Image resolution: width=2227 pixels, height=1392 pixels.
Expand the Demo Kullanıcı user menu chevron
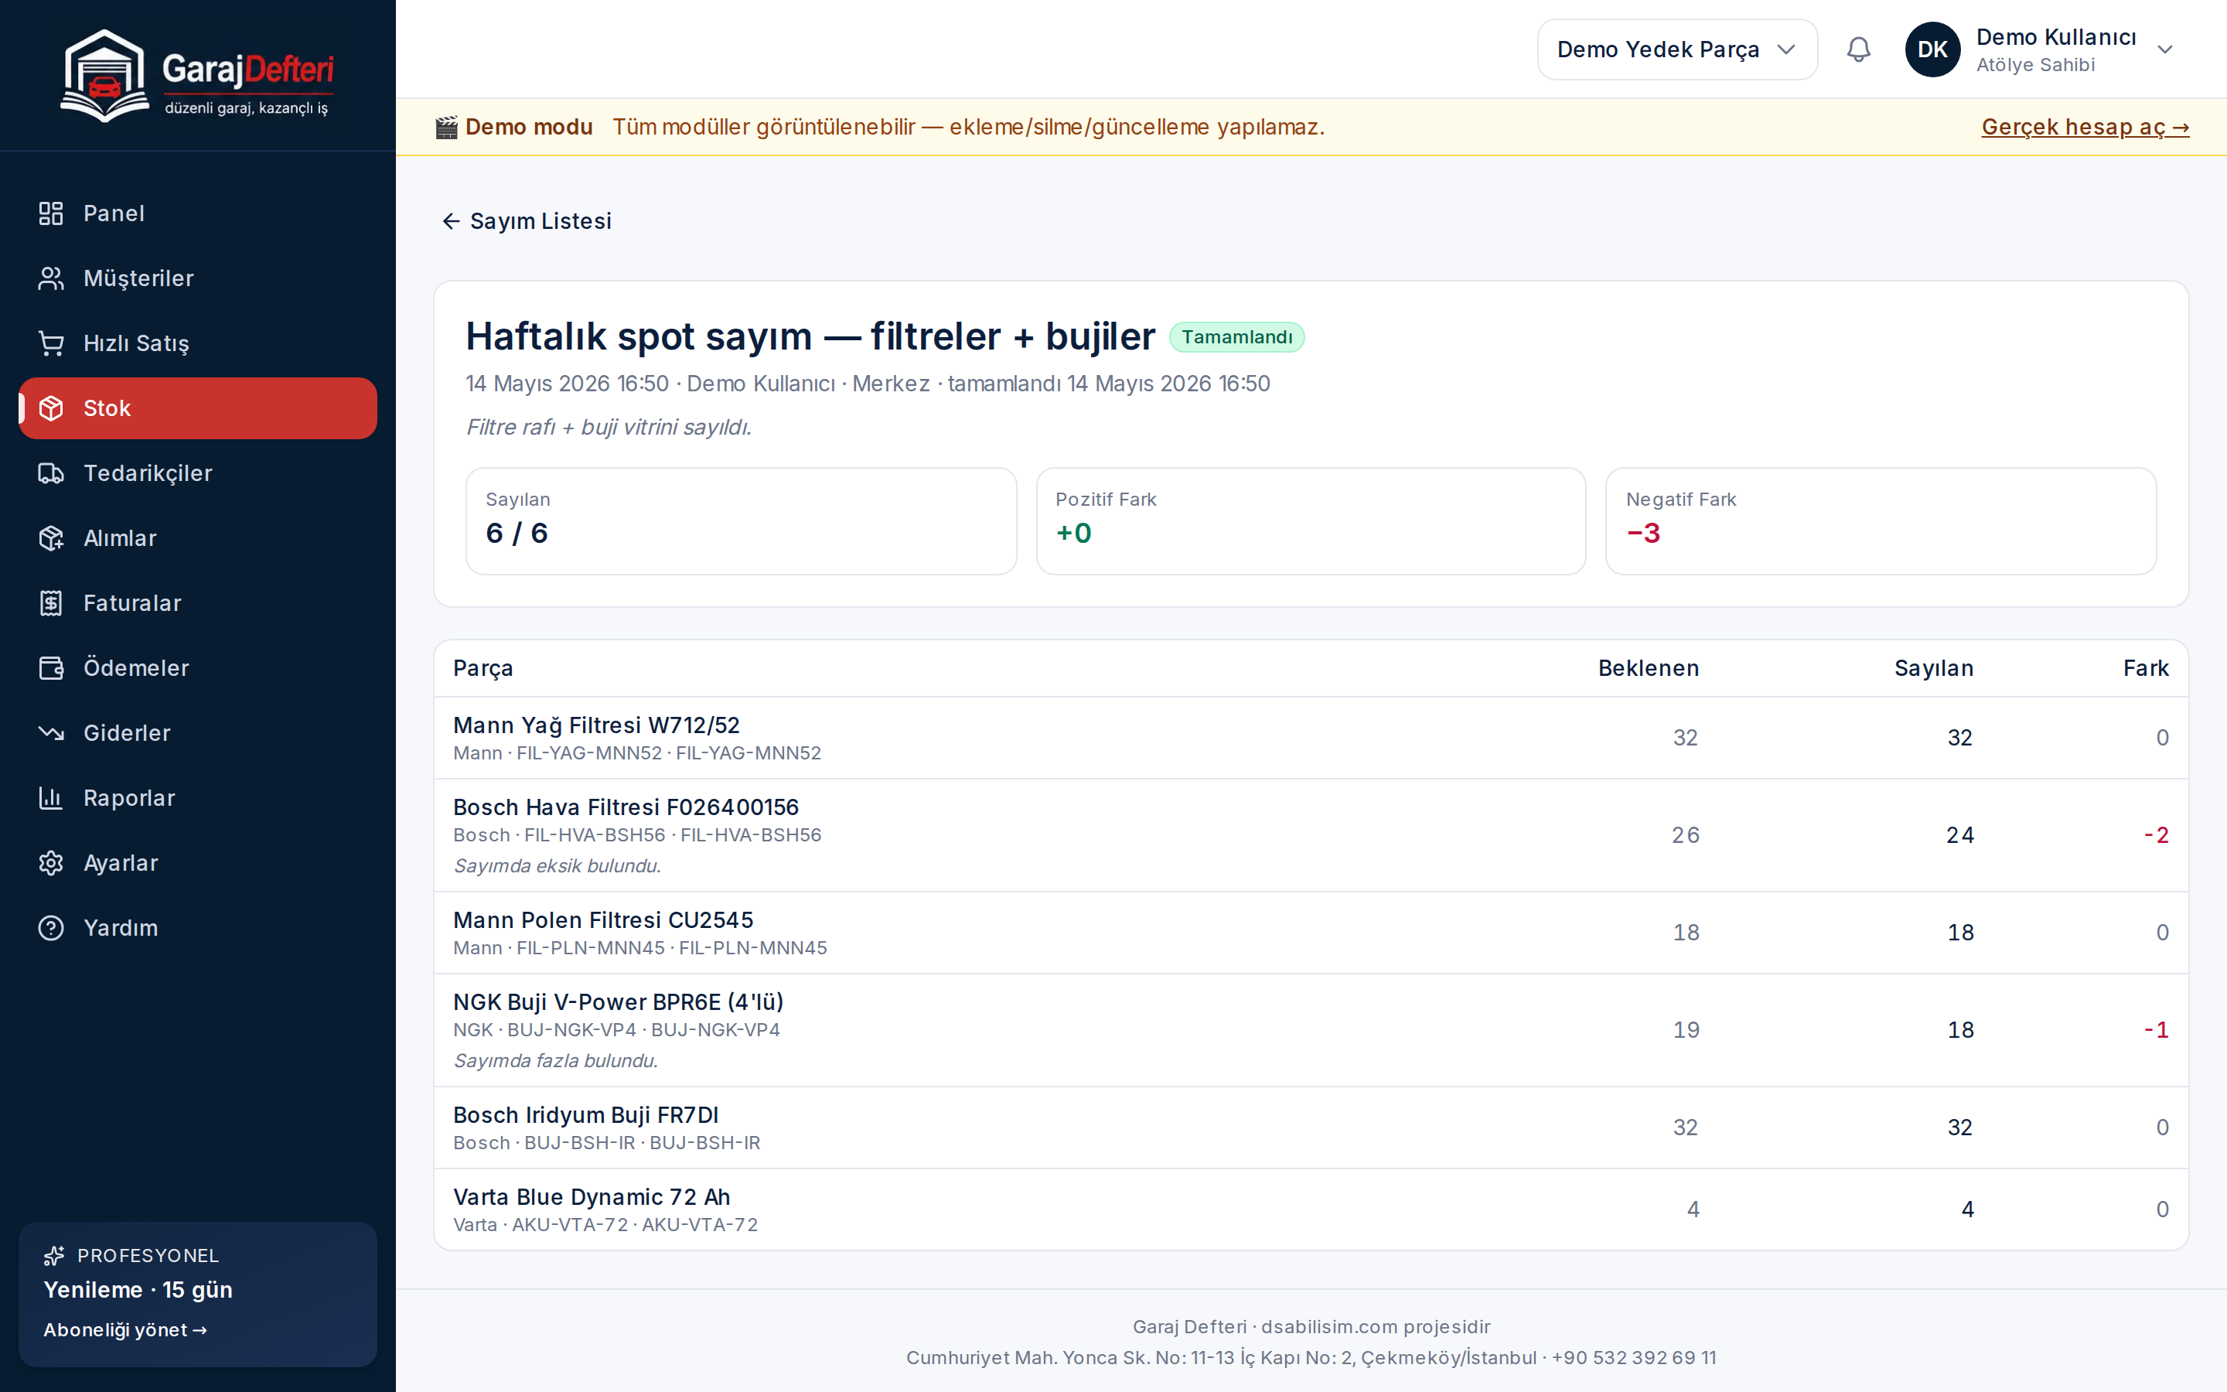click(2164, 49)
